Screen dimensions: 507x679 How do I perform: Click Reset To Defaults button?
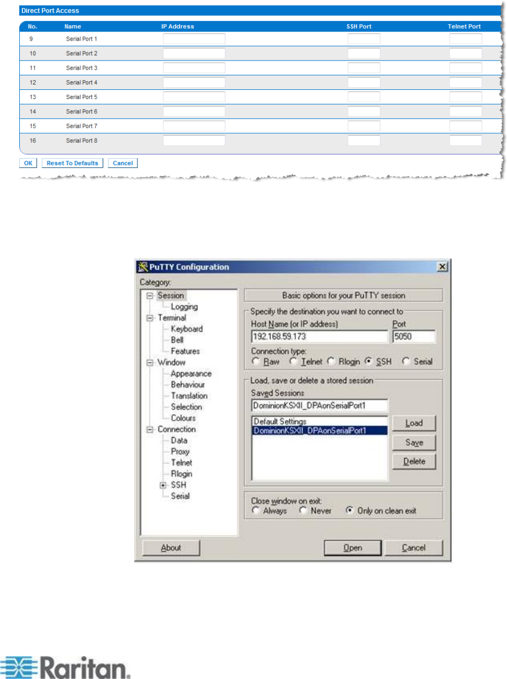[x=72, y=163]
